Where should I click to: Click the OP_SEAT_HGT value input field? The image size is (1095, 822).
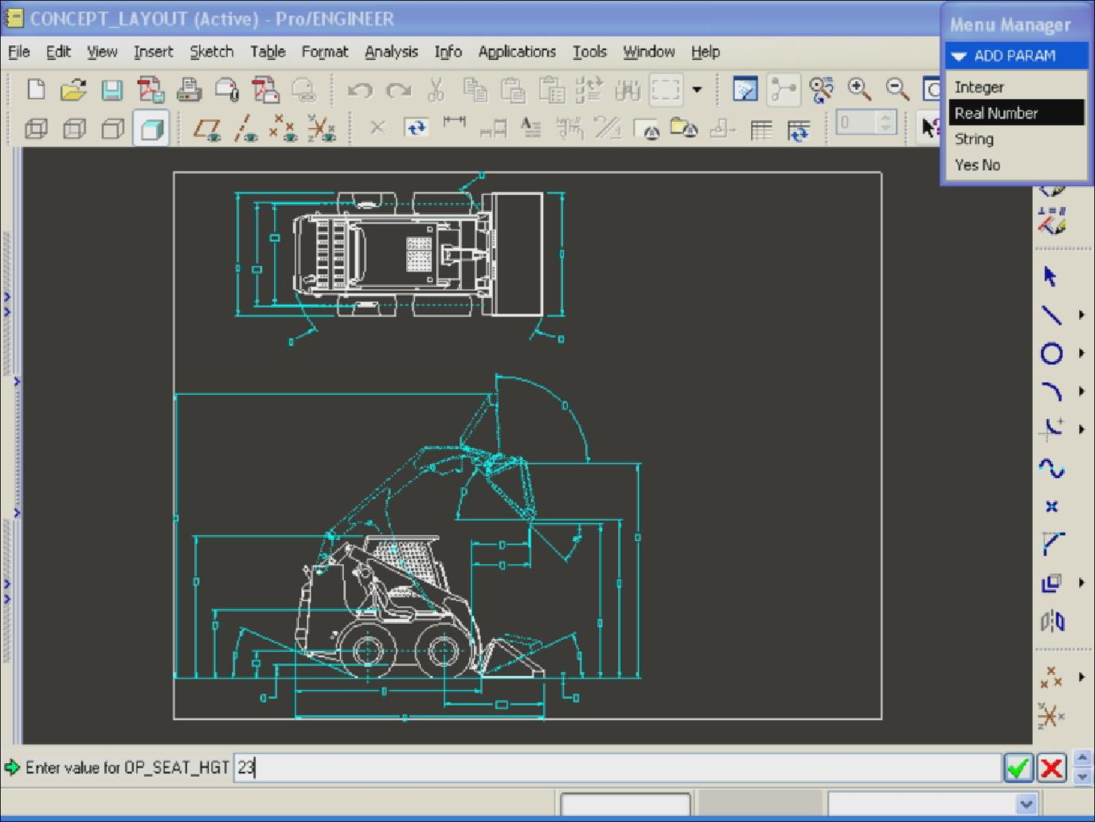click(x=617, y=768)
